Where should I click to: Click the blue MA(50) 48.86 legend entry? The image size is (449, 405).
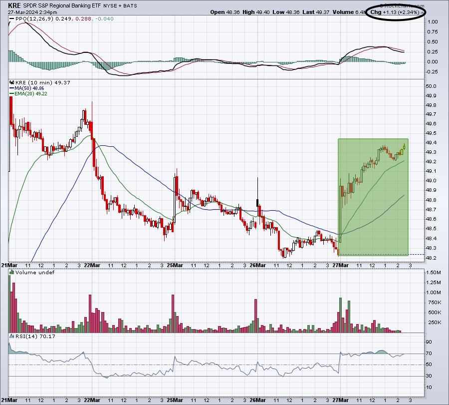click(26, 88)
